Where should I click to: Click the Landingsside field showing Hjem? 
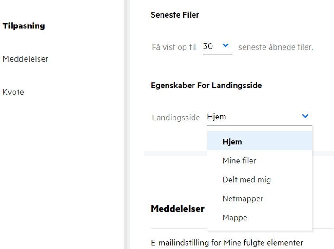[253, 117]
